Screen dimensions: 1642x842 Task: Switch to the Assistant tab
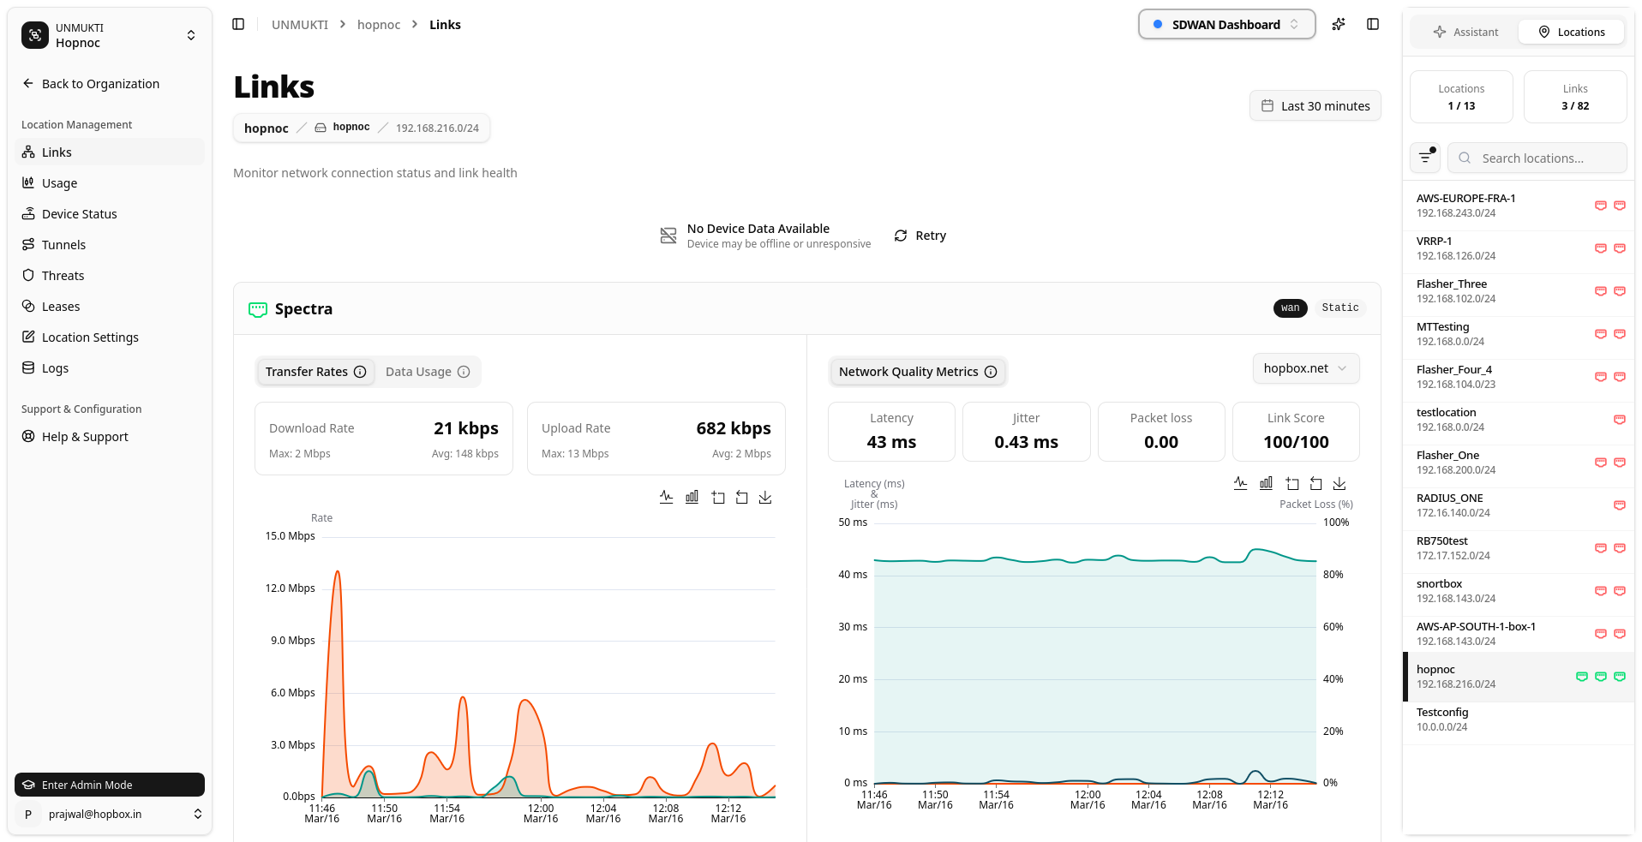pyautogui.click(x=1465, y=32)
